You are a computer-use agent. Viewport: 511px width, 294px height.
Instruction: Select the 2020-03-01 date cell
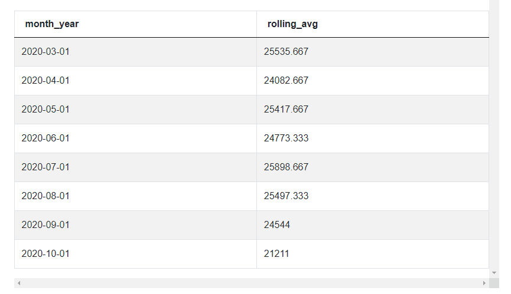45,52
